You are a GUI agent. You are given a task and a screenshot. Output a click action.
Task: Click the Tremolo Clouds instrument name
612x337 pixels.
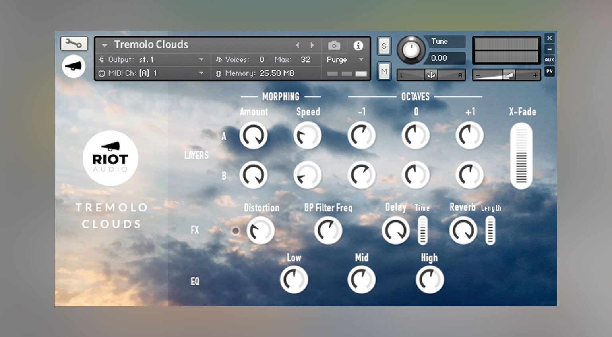tap(151, 44)
